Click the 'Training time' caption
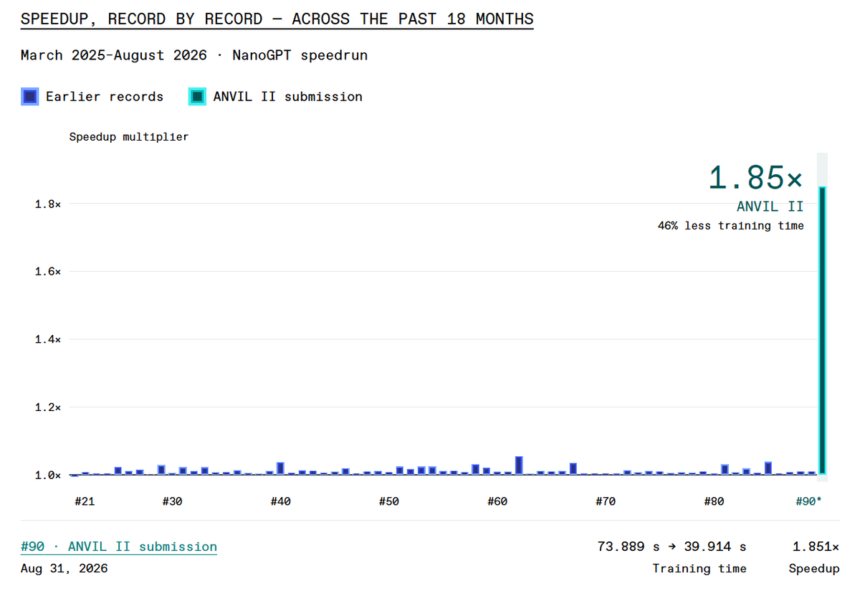The image size is (860, 596). (699, 569)
